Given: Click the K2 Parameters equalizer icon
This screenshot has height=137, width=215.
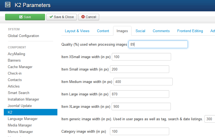Looking at the screenshot, I should click(8, 5).
